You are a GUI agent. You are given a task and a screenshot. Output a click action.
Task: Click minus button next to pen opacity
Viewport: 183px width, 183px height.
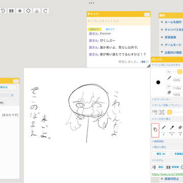click(x=169, y=72)
